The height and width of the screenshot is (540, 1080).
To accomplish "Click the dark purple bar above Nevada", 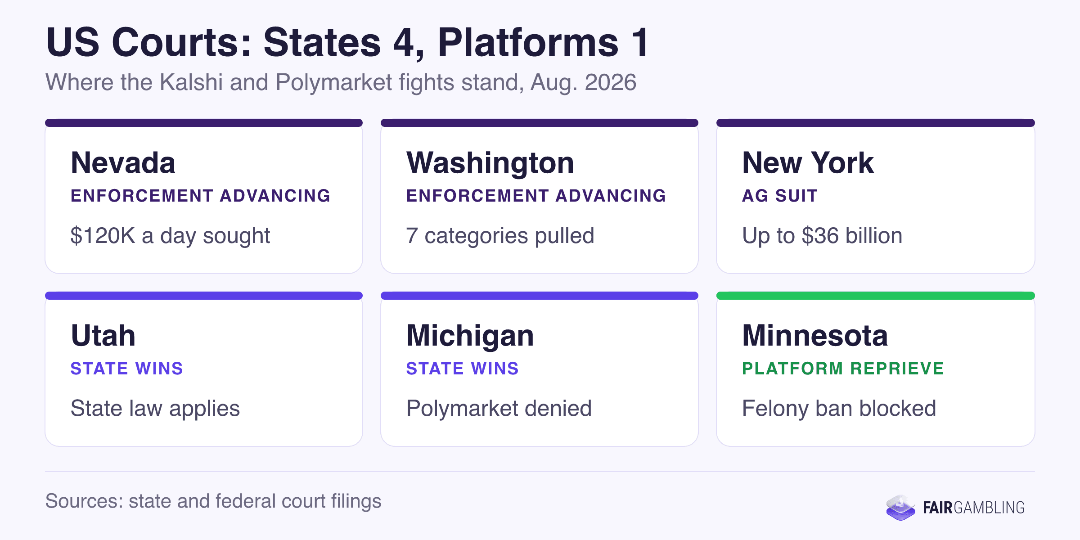I will [x=204, y=123].
